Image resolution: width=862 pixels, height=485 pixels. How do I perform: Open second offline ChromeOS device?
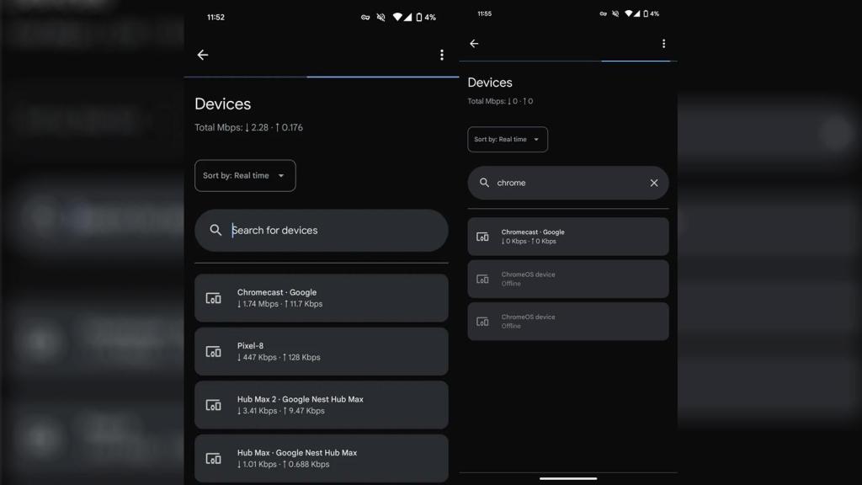[x=568, y=321]
